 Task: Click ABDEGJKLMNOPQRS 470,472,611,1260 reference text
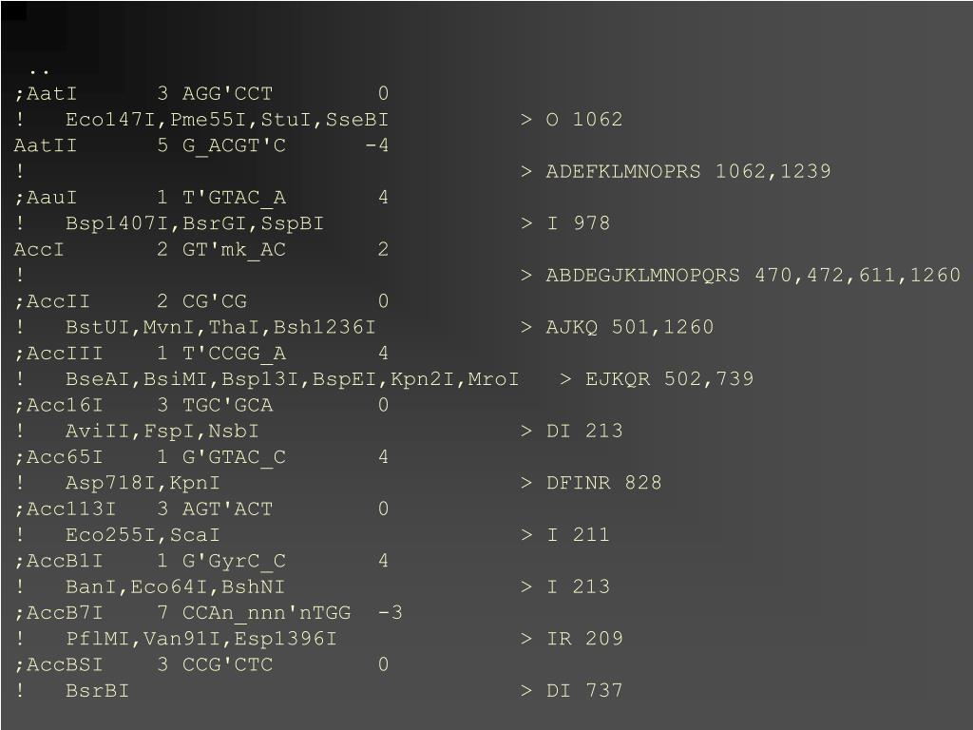753,275
